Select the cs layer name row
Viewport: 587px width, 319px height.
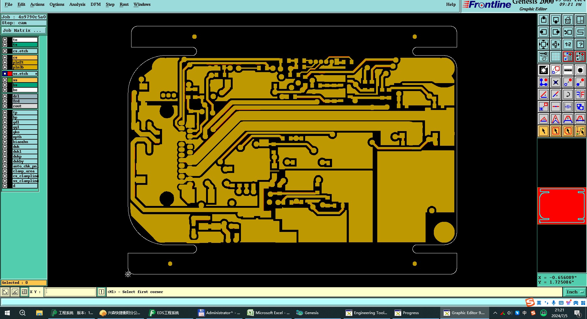point(25,57)
